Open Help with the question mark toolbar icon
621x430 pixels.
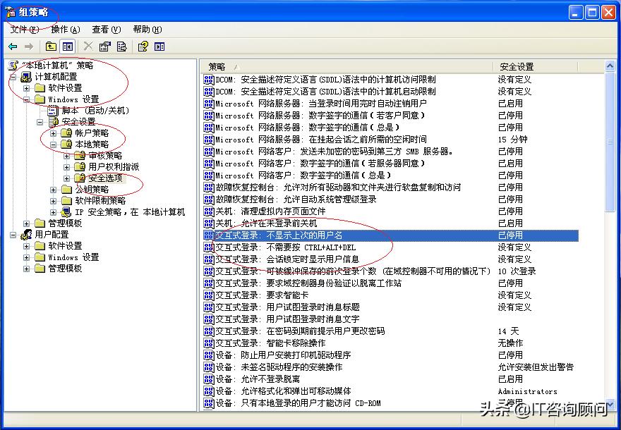tap(142, 46)
